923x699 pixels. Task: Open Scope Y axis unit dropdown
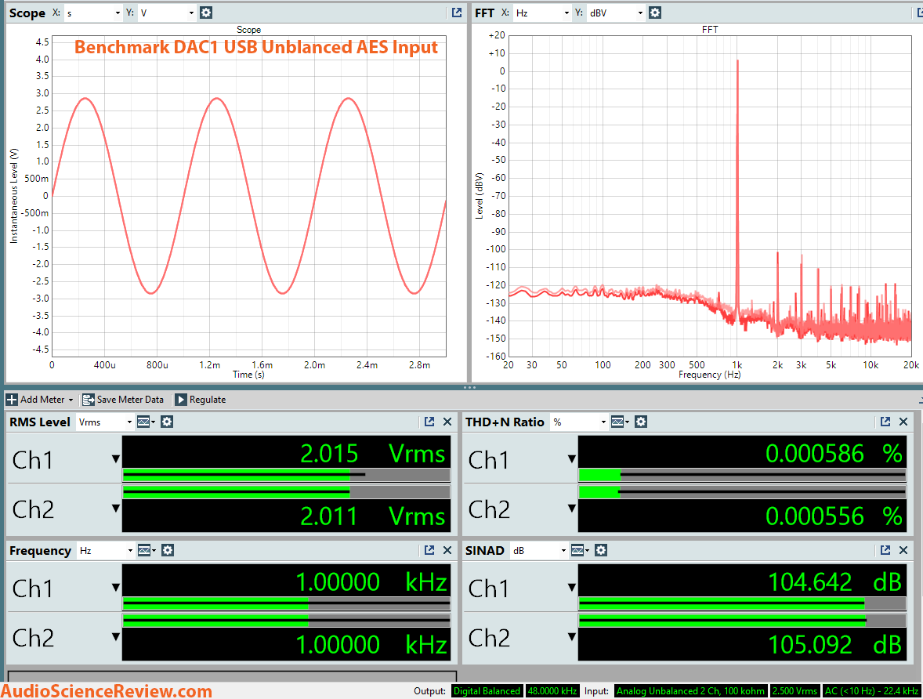pyautogui.click(x=167, y=13)
